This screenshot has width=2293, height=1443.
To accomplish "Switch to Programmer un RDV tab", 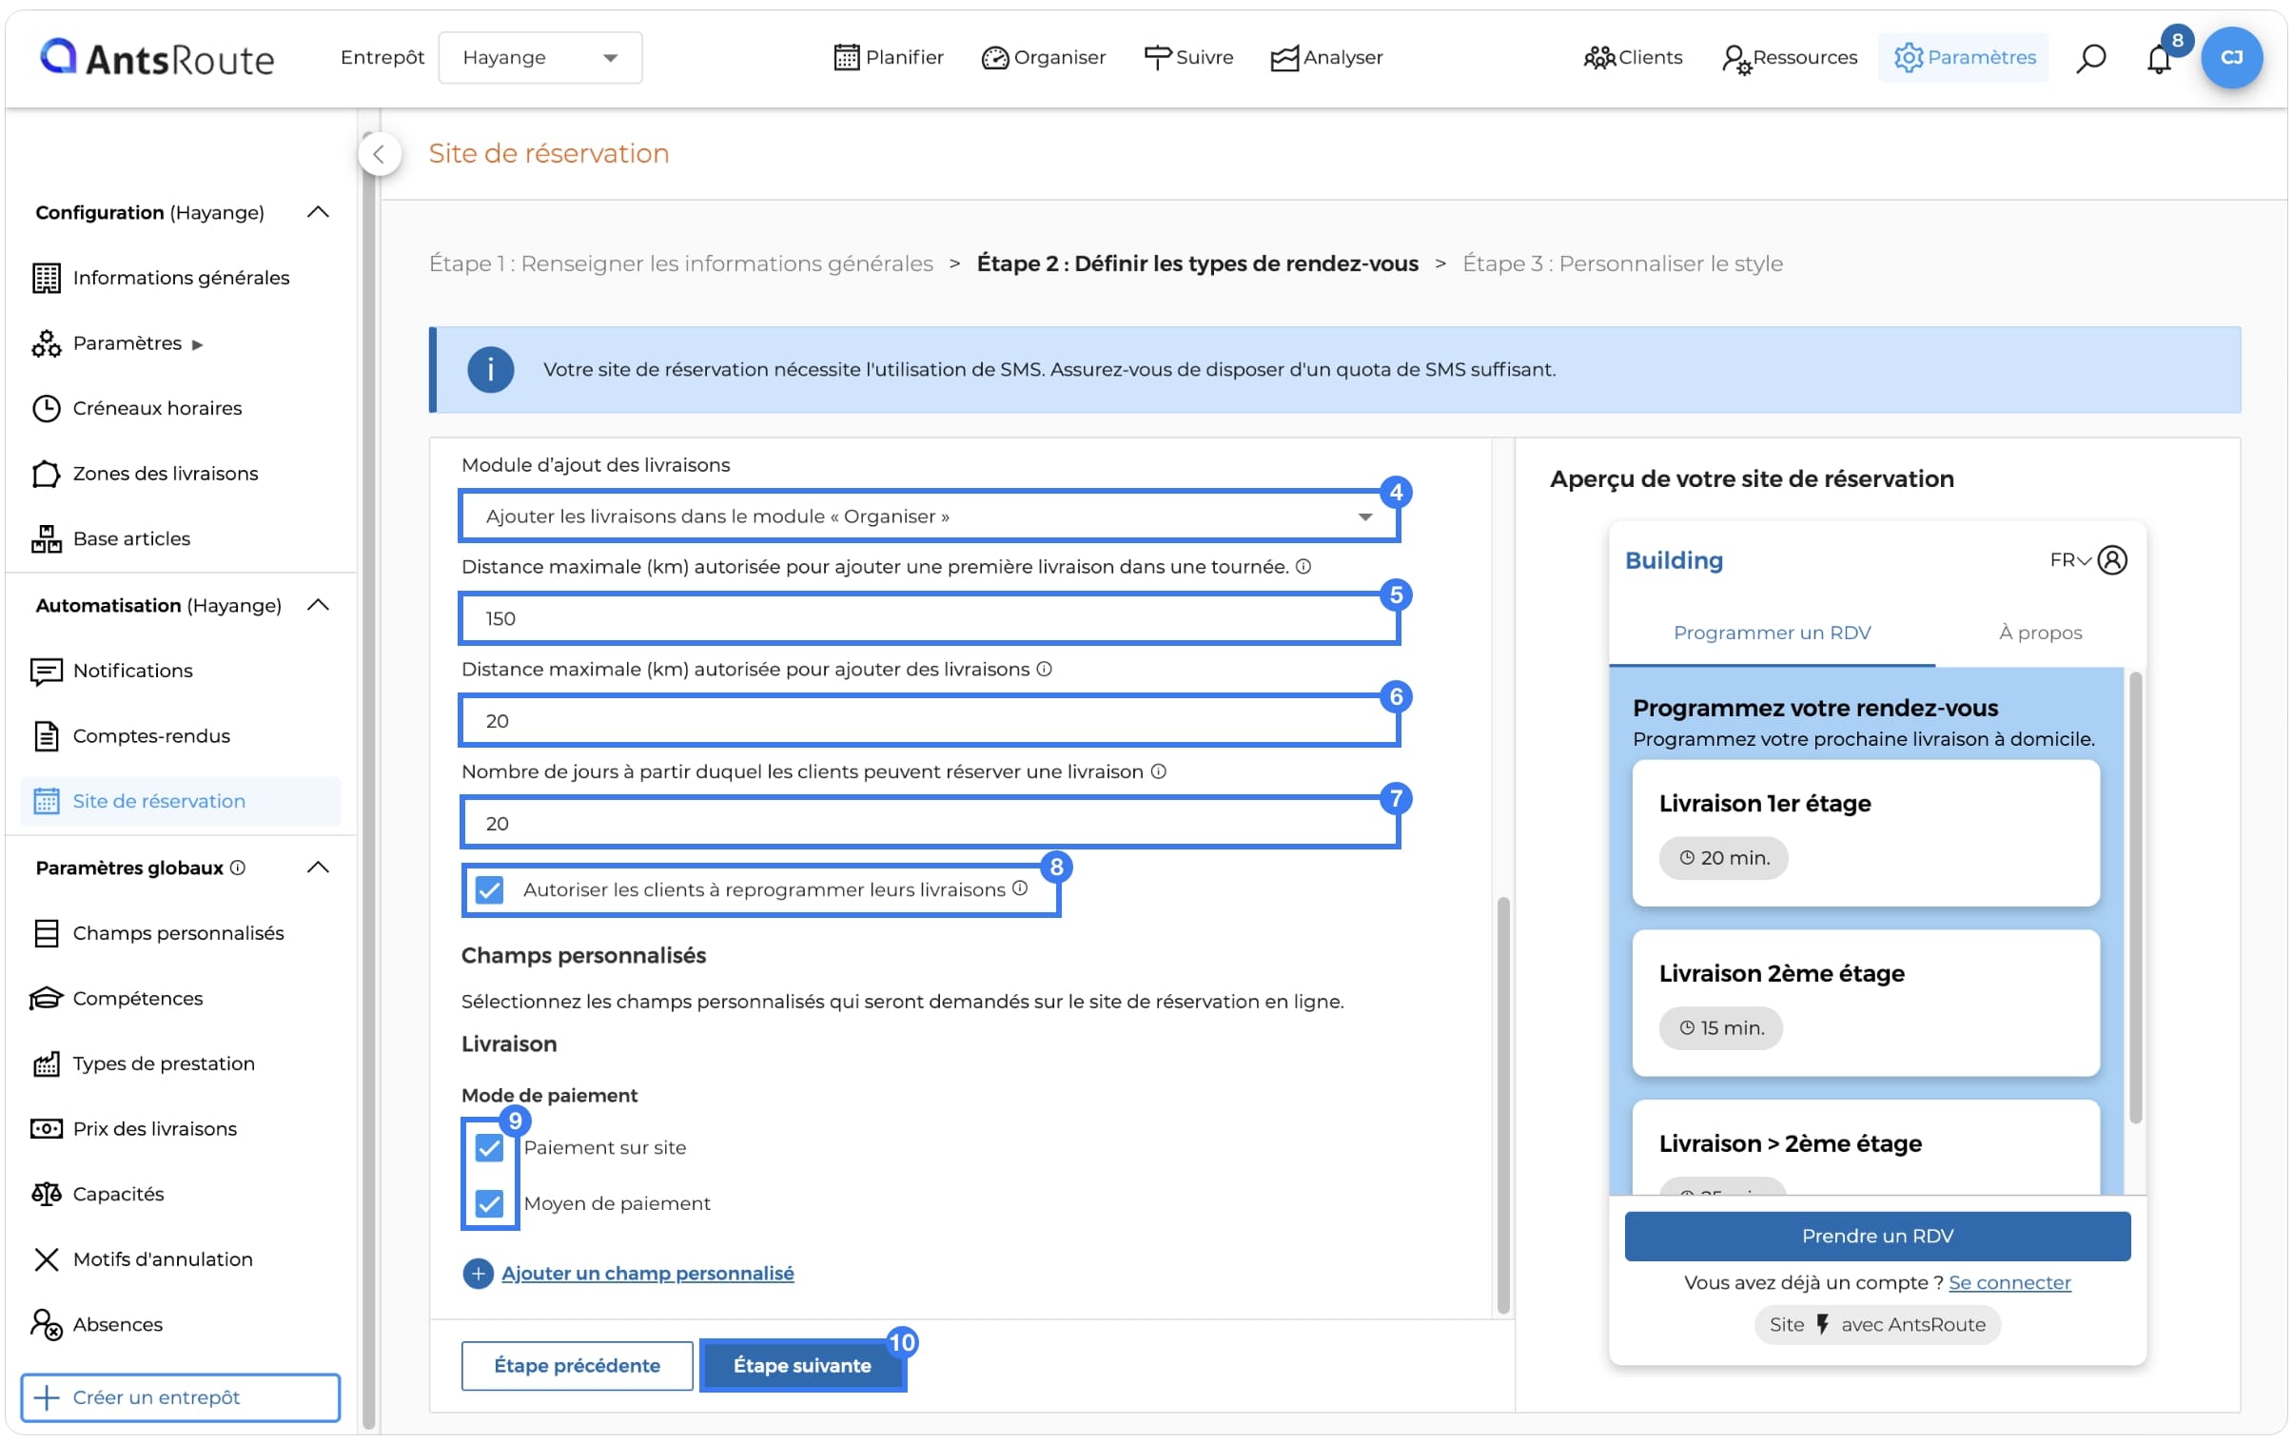I will 1773,633.
